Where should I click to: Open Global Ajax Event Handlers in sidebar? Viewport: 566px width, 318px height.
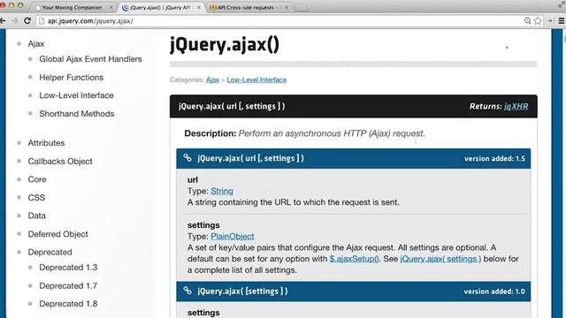90,59
